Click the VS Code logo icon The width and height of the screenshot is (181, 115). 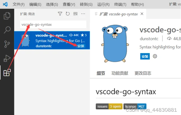5,4
